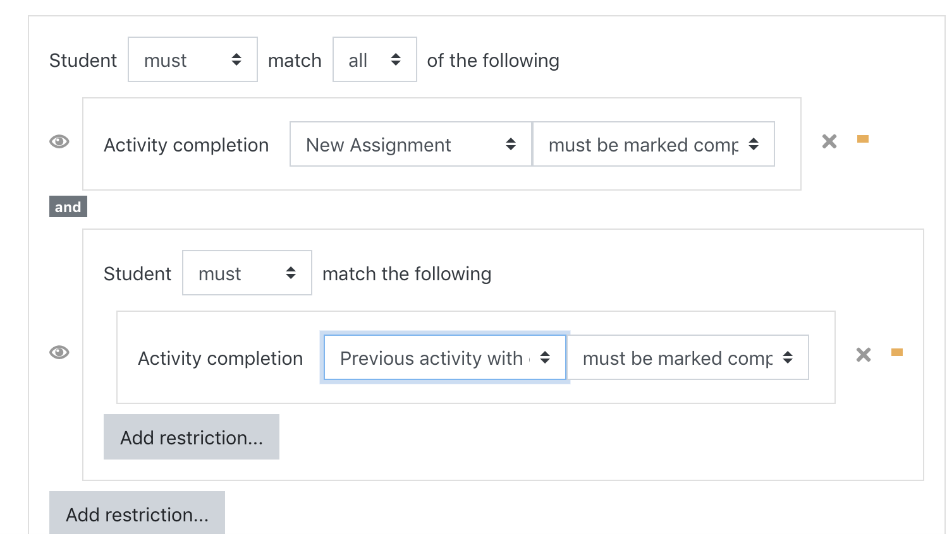Toggle eye visibility for nested restriction set
This screenshot has width=947, height=534.
pos(59,352)
